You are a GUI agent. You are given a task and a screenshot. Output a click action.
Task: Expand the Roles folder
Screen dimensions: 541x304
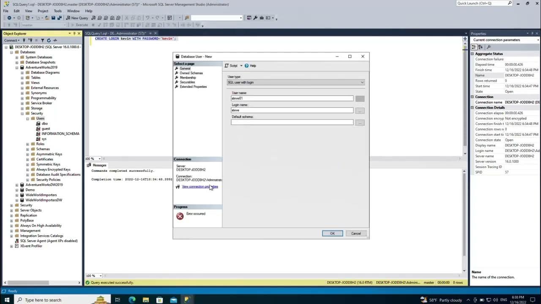coord(28,144)
